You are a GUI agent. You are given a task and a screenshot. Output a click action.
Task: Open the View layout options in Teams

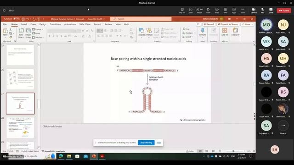coord(226,11)
